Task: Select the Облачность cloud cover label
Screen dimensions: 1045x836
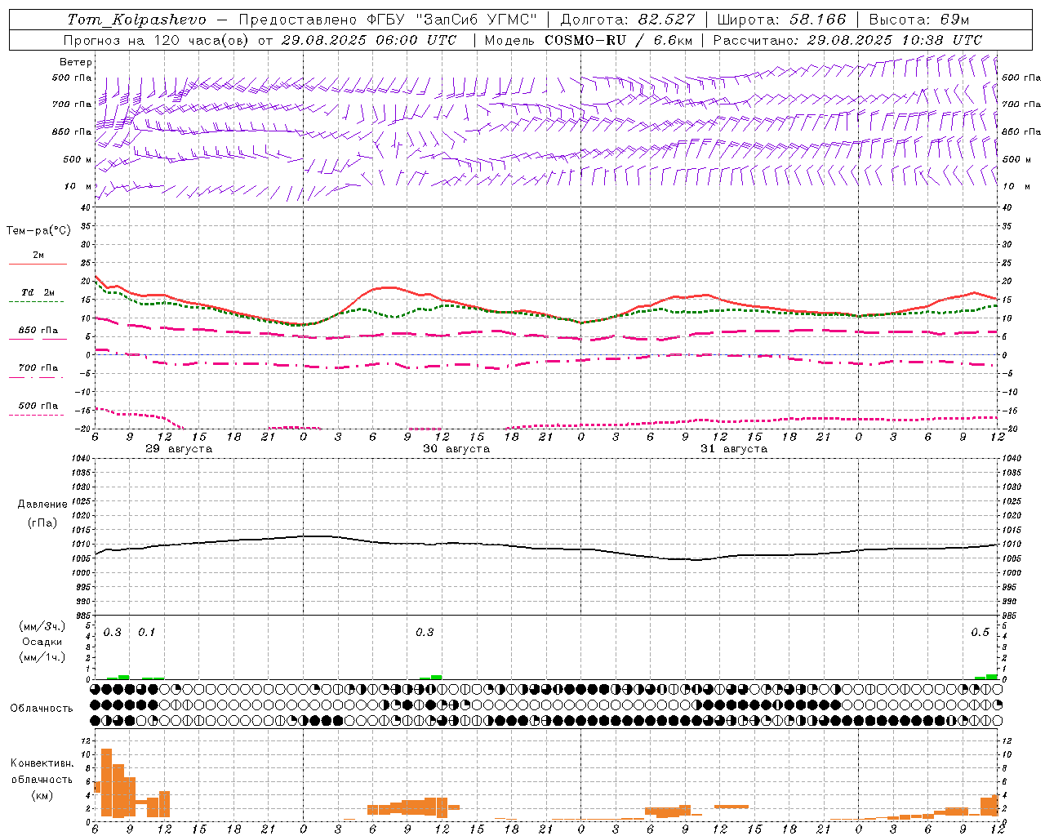Action: 42,709
